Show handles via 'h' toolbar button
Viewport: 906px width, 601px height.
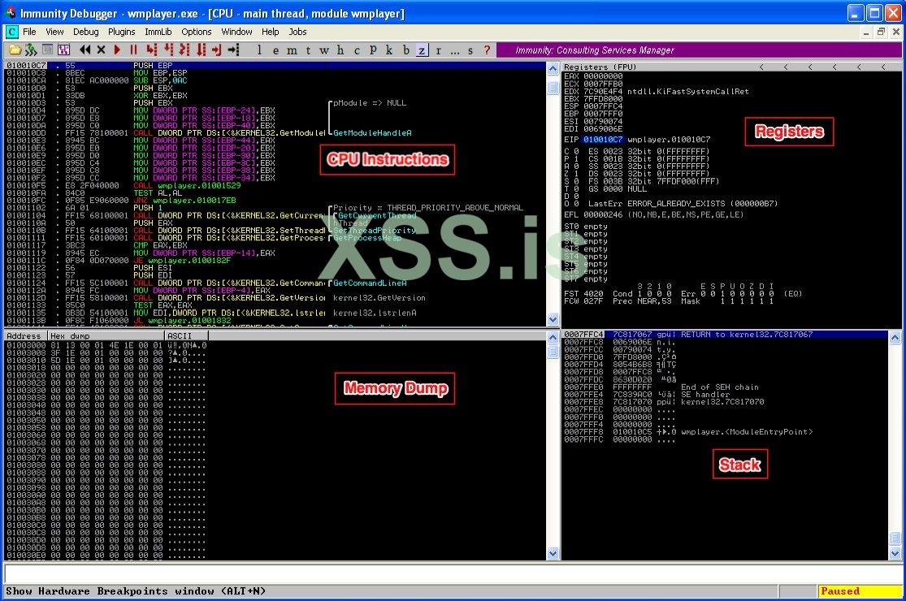[340, 50]
